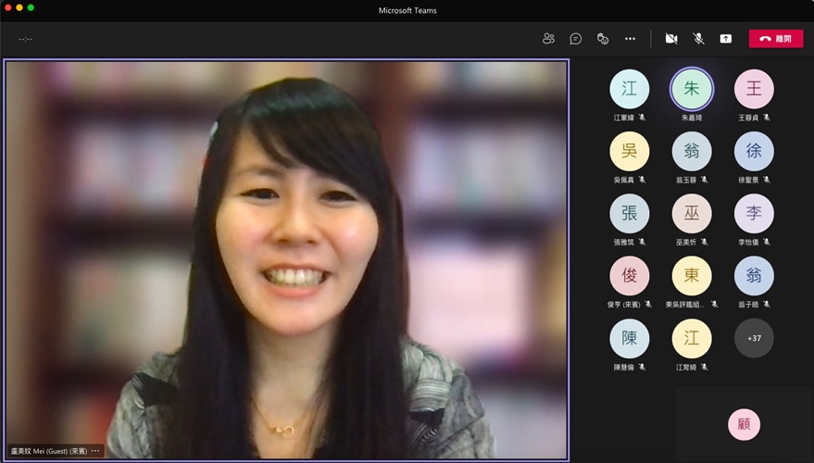Select the 巫 participant tile
The height and width of the screenshot is (463, 814).
(x=691, y=213)
